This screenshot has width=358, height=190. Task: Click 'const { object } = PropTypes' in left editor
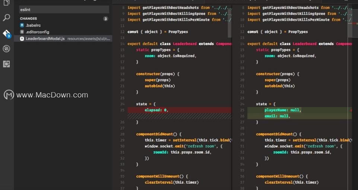158,32
